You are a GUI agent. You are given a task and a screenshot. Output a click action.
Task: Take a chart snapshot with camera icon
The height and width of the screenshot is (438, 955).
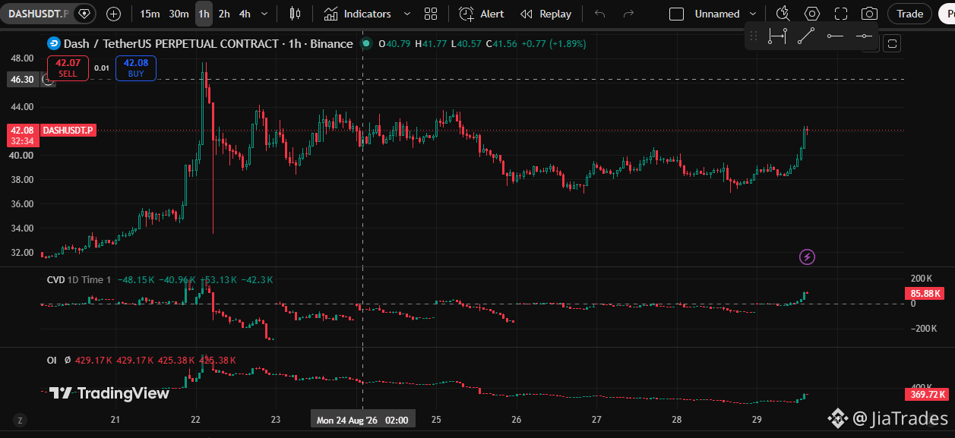coord(869,14)
